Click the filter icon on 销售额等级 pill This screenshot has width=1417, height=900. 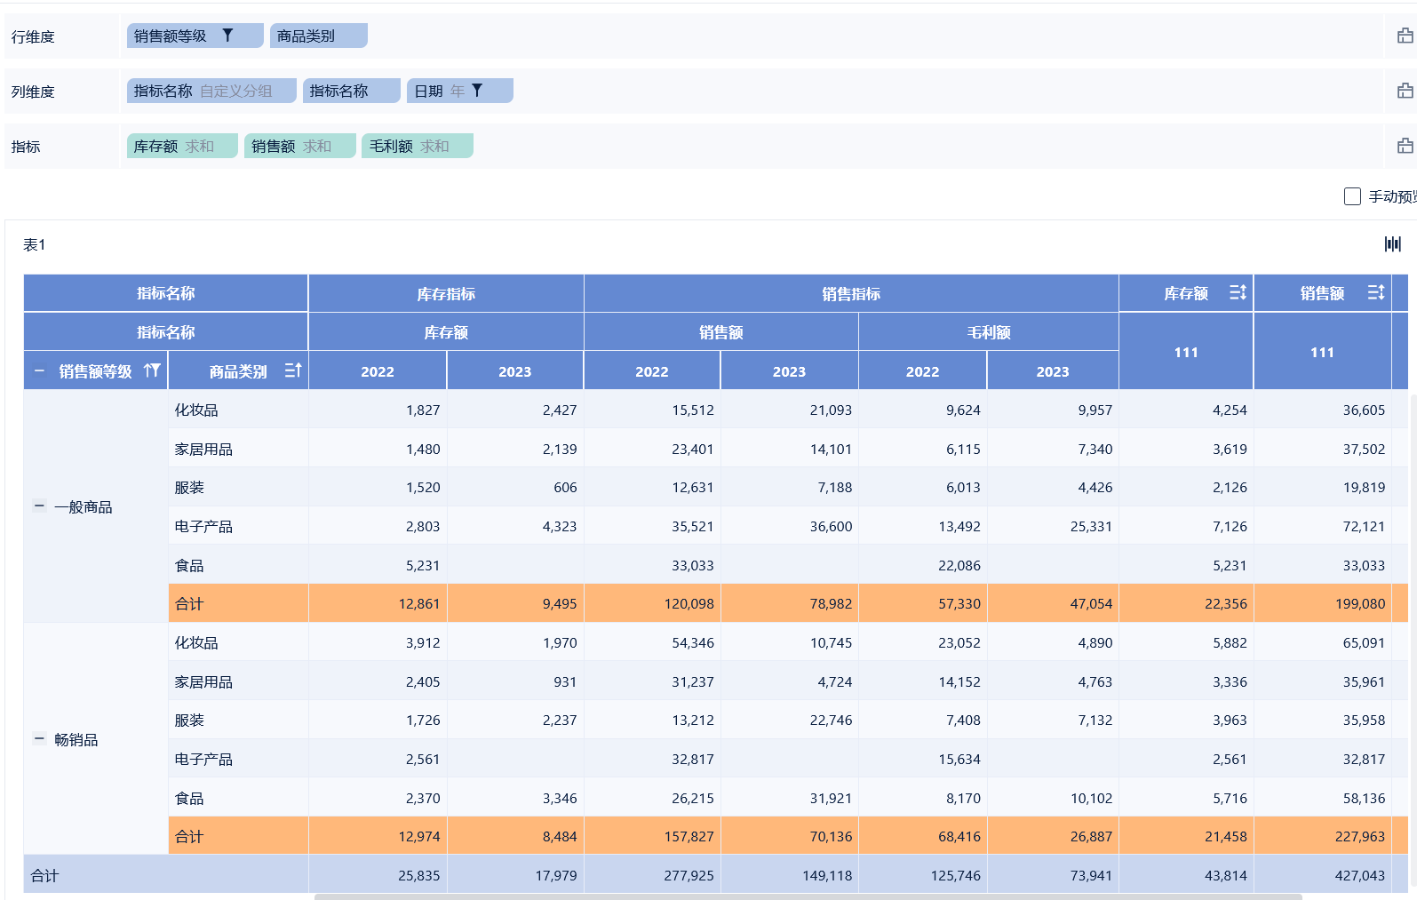(x=227, y=36)
